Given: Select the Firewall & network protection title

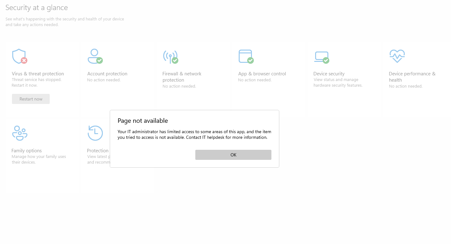Looking at the screenshot, I should 182,77.
